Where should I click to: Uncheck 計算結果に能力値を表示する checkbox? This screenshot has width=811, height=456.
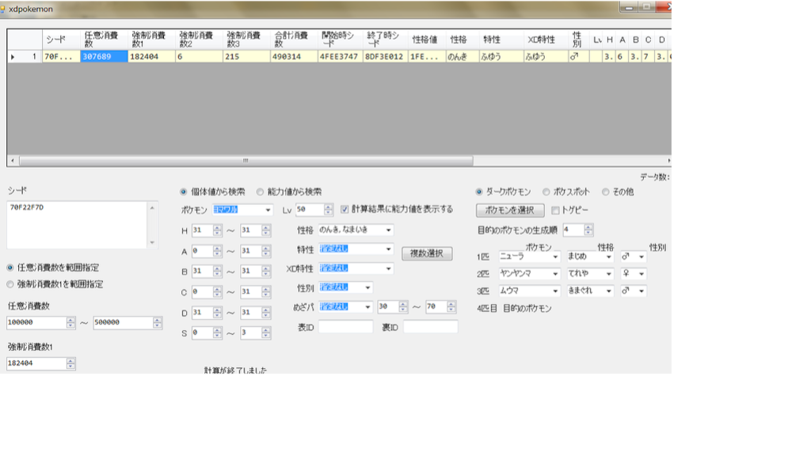pos(345,209)
